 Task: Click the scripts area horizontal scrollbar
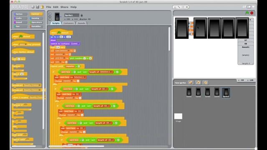pos(76,146)
